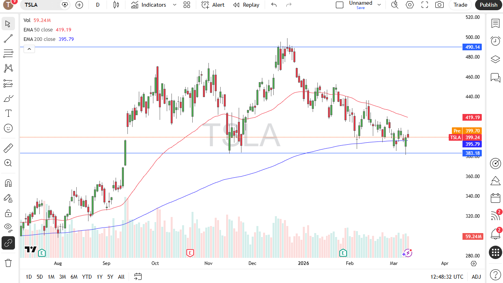This screenshot has height=283, width=503.
Task: Toggle the drawing sync link tool
Action: click(8, 243)
